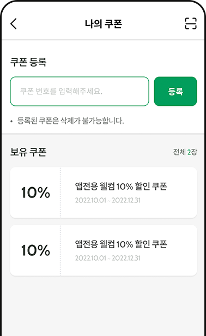Click the dashed divider on the first coupon
This screenshot has width=206, height=336.
tap(60, 193)
